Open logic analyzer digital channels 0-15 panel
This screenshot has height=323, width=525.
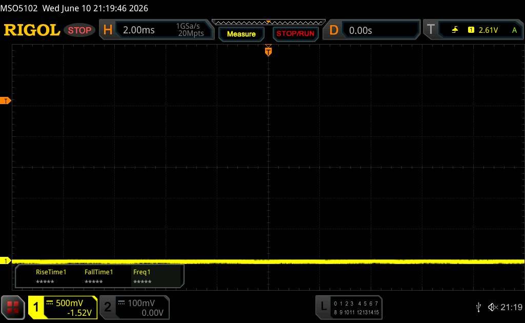[x=356, y=308]
